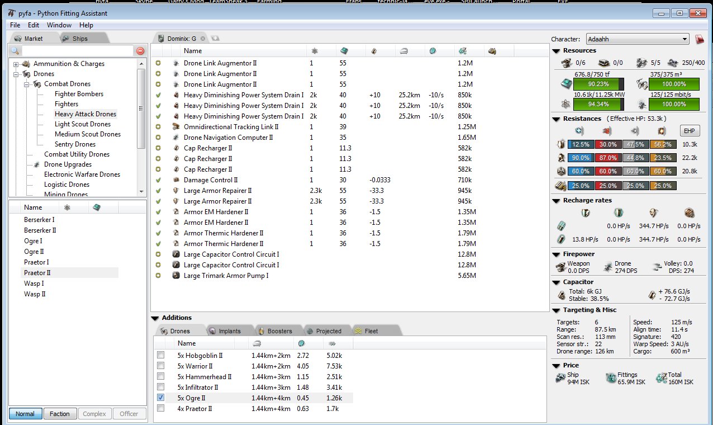Screen dimensions: 713x425
Task: Toggle the Faction meta filter button
Action: [60, 414]
